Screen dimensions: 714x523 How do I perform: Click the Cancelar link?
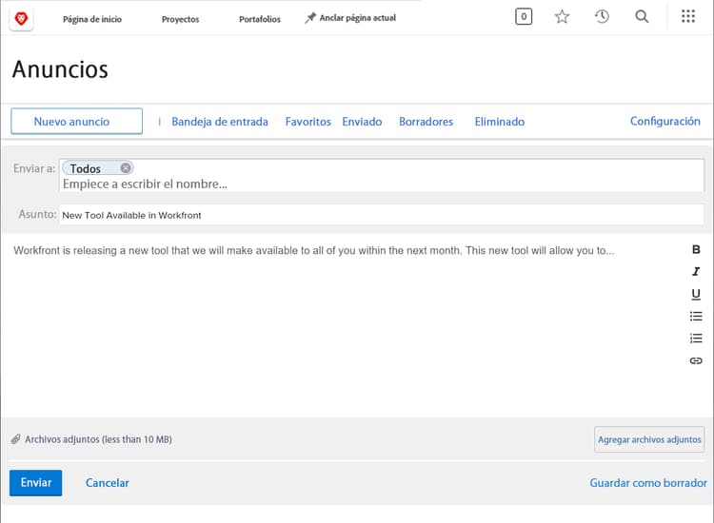click(108, 482)
